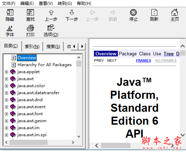Click the Tree navigation link

pos(169,54)
